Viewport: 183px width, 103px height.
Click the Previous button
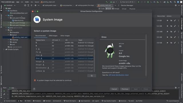pyautogui.click(x=125, y=89)
